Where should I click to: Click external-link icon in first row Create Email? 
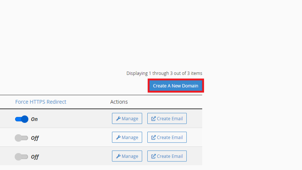[x=153, y=118]
